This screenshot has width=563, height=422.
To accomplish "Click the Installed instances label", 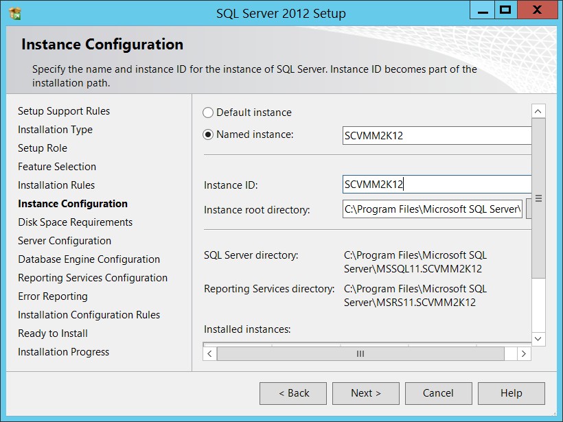I will point(247,329).
